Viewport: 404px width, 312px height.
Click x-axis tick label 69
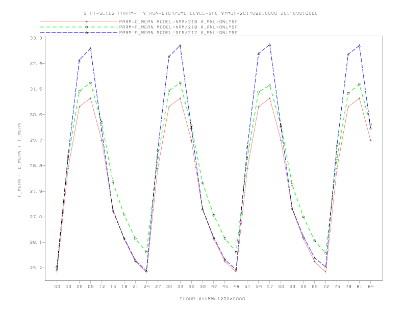coord(315,287)
